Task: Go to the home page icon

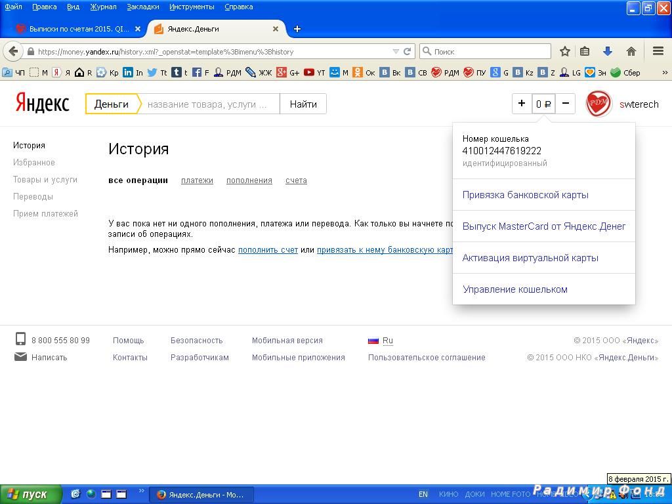Action: pyautogui.click(x=631, y=51)
